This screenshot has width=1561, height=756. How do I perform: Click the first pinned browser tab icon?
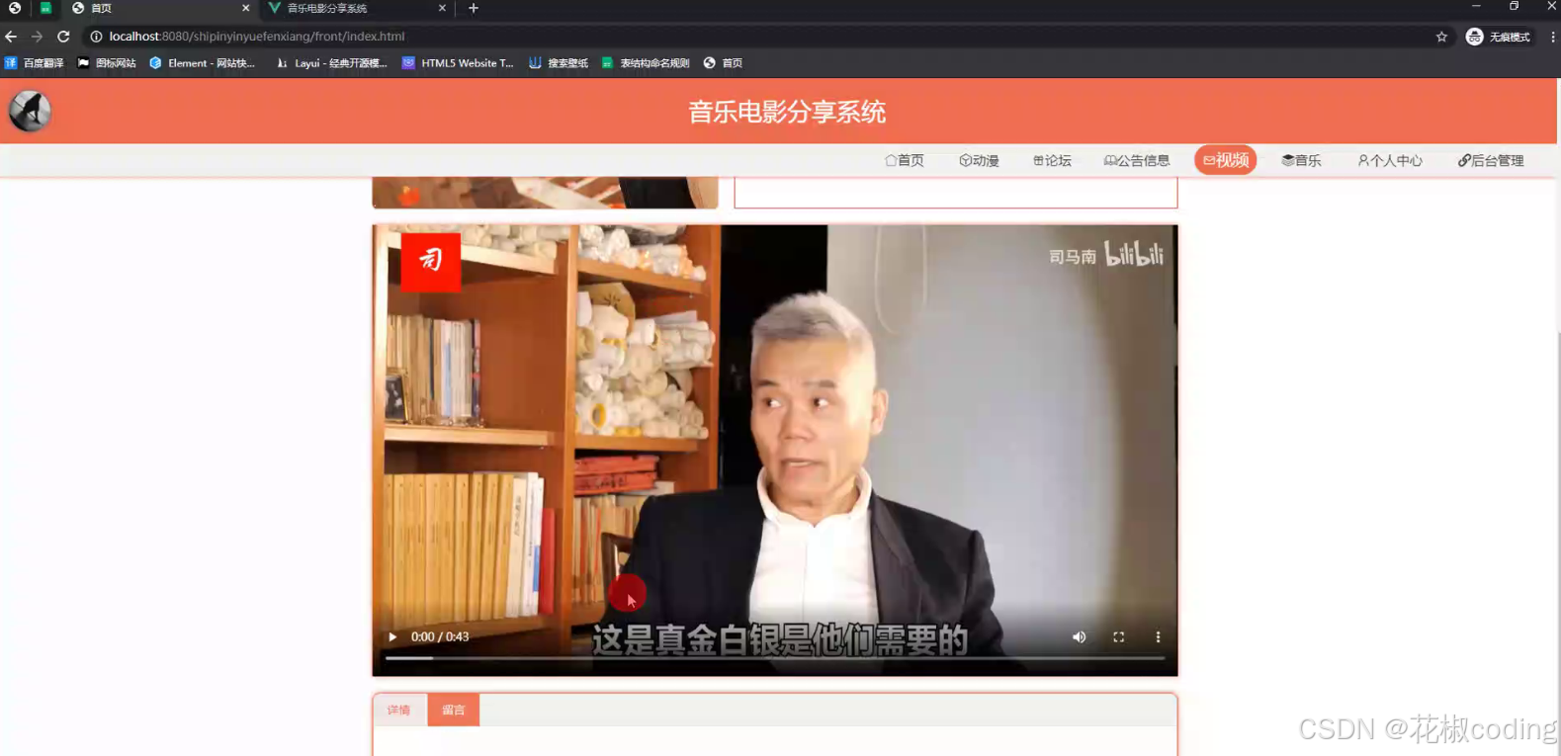coord(15,8)
